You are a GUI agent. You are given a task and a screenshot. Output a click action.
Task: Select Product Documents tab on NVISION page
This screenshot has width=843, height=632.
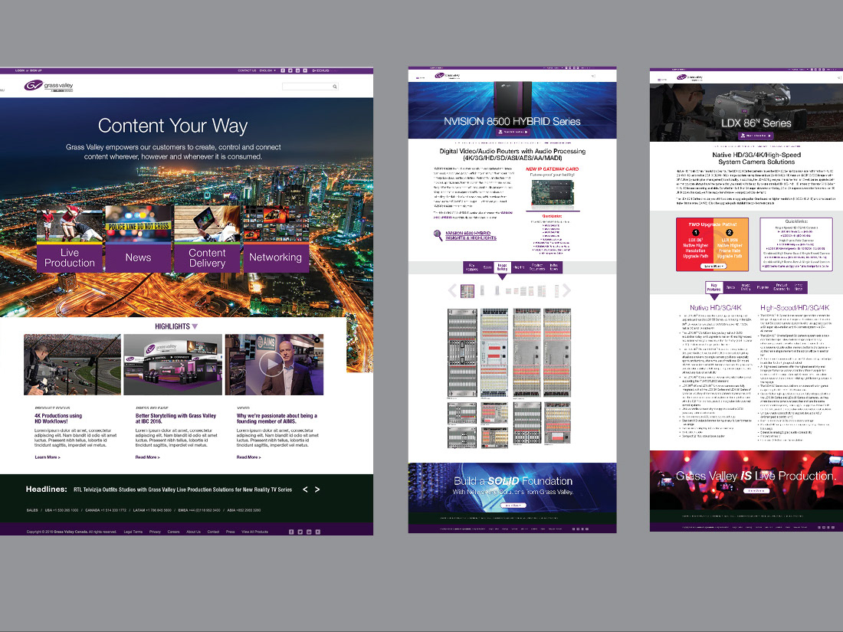(537, 267)
